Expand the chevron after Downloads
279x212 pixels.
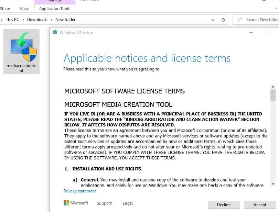pos(51,20)
